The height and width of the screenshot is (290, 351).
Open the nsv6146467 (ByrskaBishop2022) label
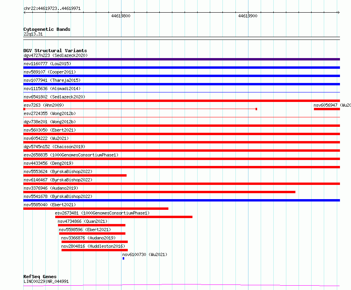pyautogui.click(x=58, y=180)
